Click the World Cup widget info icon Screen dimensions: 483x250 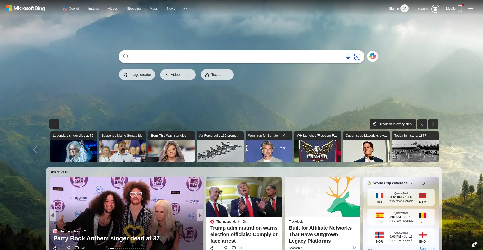(423, 183)
